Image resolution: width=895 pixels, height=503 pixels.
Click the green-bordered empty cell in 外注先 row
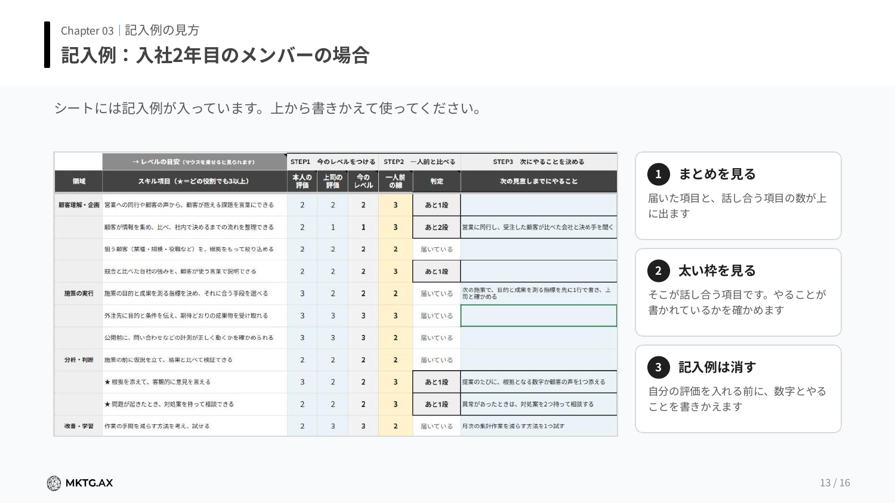click(539, 316)
